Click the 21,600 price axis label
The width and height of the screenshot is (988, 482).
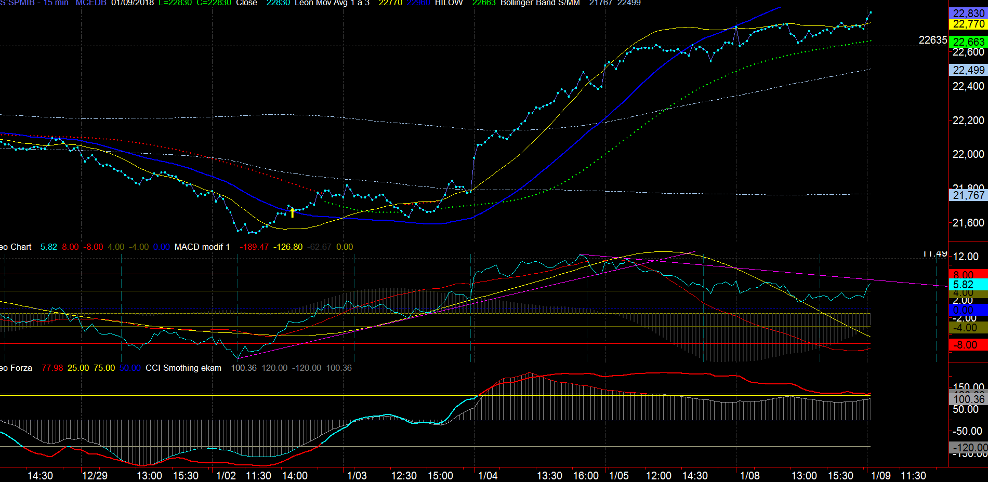click(x=968, y=223)
